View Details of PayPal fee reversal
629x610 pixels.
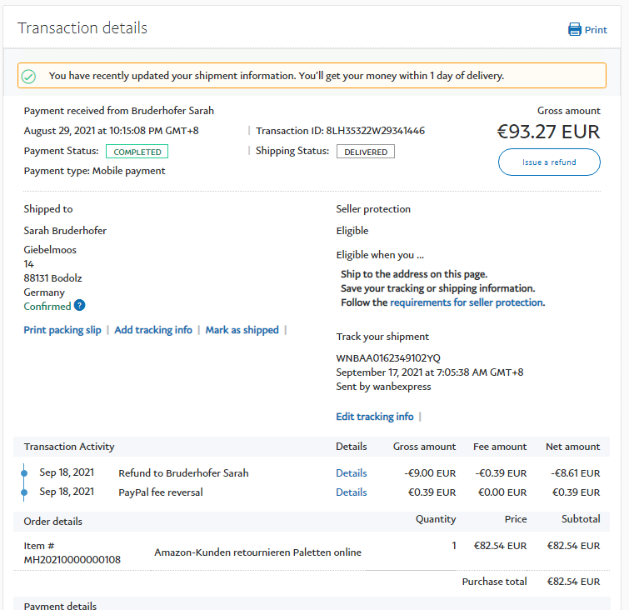[x=351, y=492]
